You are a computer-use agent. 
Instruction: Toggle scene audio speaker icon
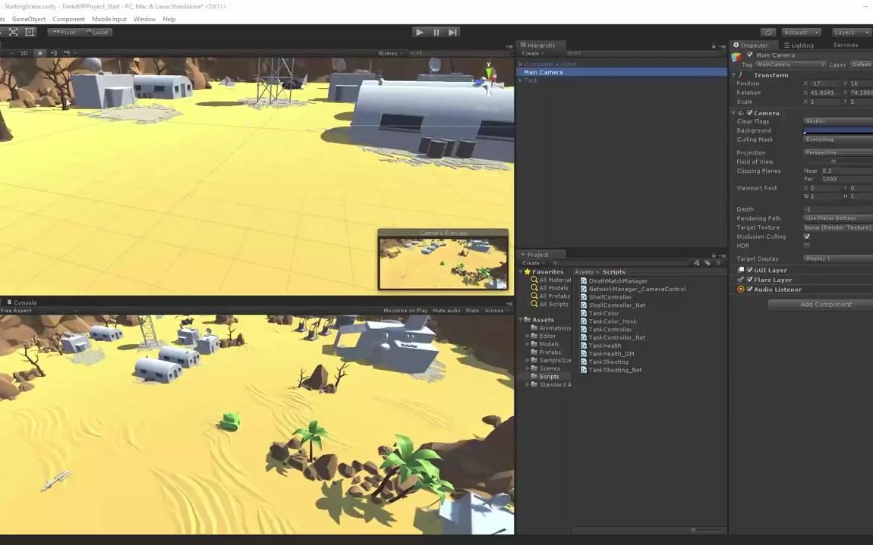pos(54,53)
